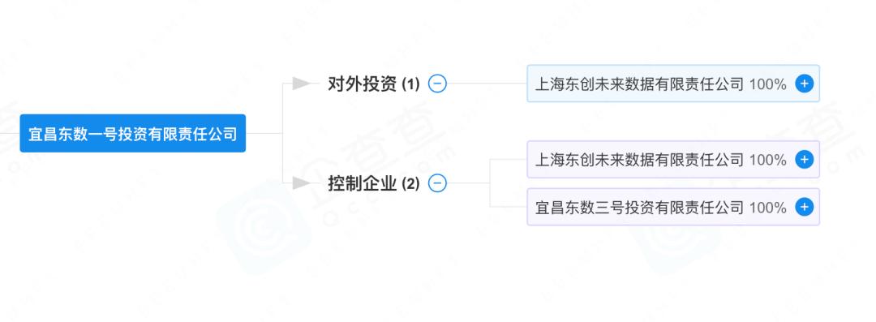This screenshot has width=876, height=322.
Task: Click the 100% share of 对外投资's company
Action: tap(767, 84)
